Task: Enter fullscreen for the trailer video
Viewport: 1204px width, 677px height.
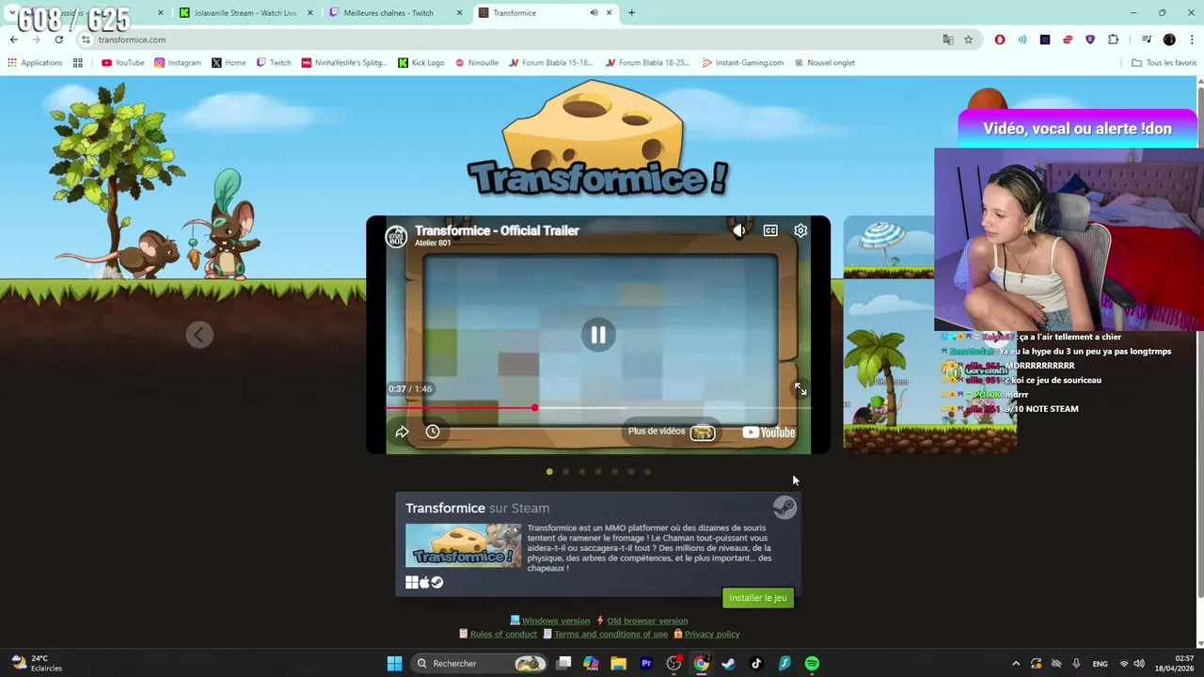Action: coord(800,389)
